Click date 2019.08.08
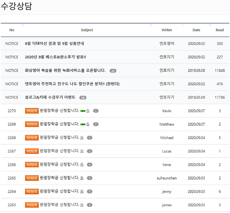 pyautogui.click(x=196, y=70)
